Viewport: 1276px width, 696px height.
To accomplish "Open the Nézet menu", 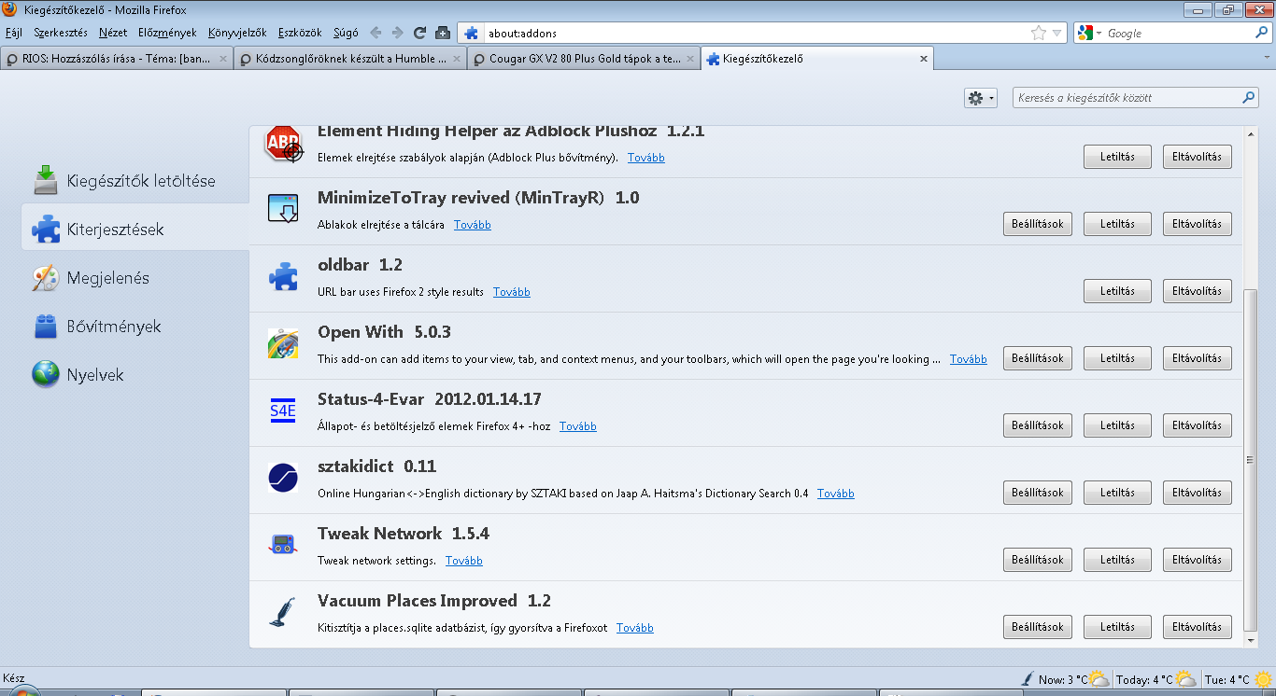I will pyautogui.click(x=113, y=33).
